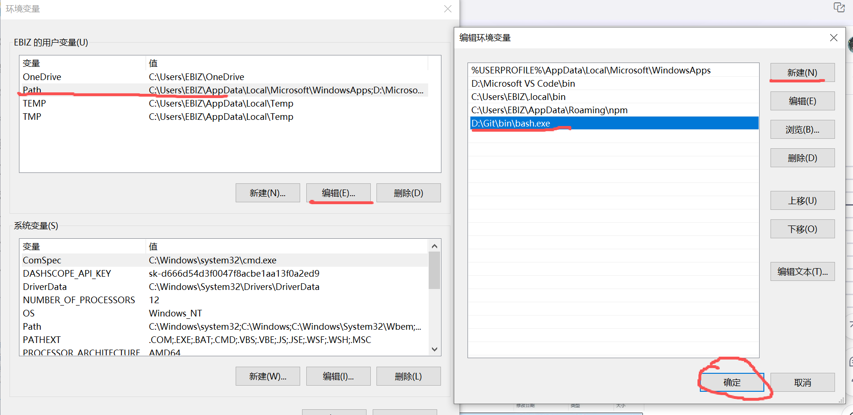Select the D:\Git\bin\bash.exe entry
The image size is (853, 415).
tap(614, 123)
